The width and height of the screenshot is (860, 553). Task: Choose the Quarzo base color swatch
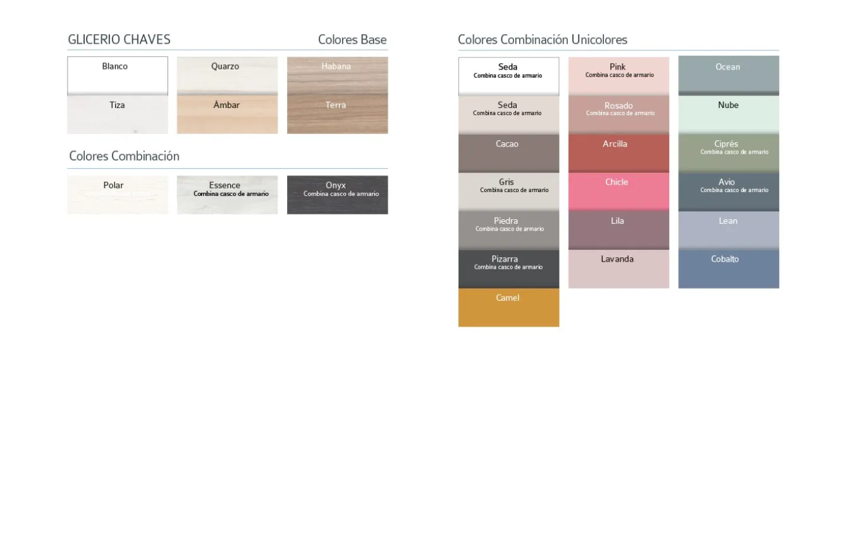pyautogui.click(x=227, y=76)
